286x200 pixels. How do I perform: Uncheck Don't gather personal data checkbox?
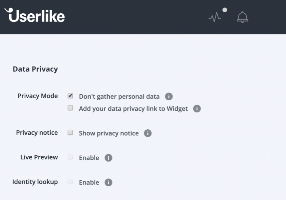70,96
